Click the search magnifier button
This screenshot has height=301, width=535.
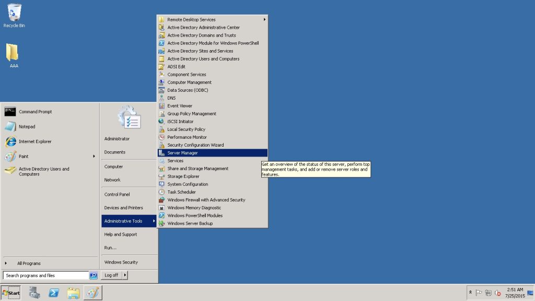(x=94, y=275)
